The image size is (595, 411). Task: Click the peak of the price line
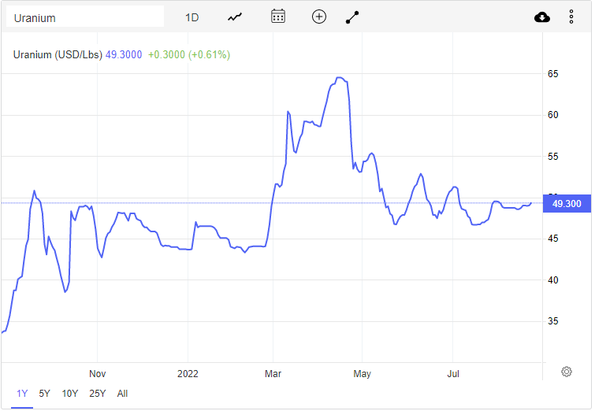tap(340, 78)
